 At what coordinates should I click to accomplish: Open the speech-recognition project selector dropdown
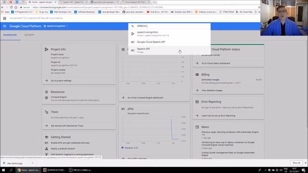[56, 26]
